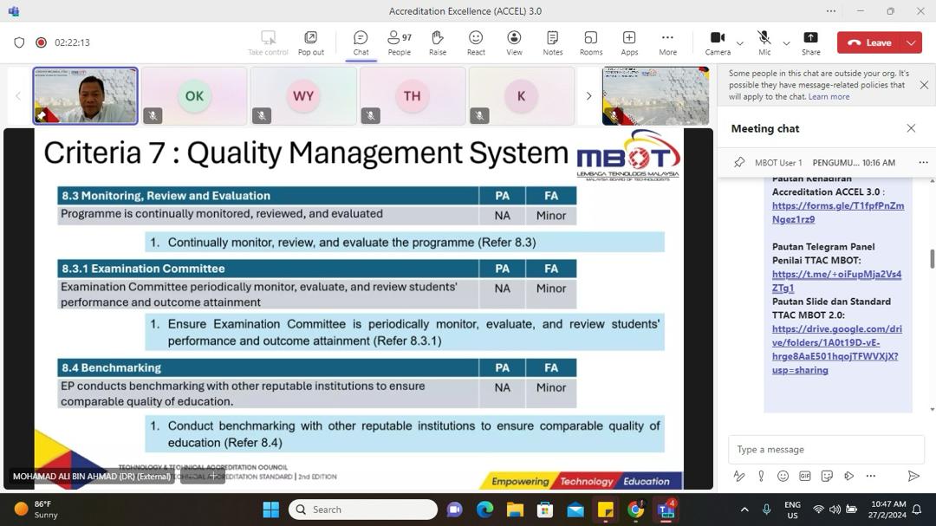Open breakout Rooms
Viewport: 936px width, 526px height.
590,42
